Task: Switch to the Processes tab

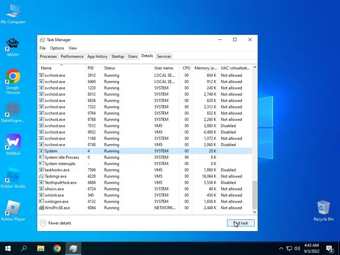Action: (x=48, y=56)
